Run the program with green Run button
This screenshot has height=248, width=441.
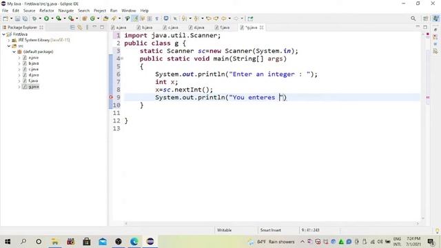pos(46,19)
